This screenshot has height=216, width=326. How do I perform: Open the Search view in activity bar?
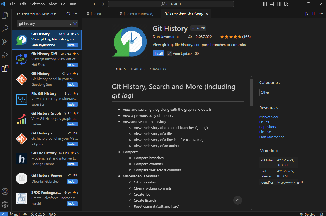pyautogui.click(x=5, y=29)
